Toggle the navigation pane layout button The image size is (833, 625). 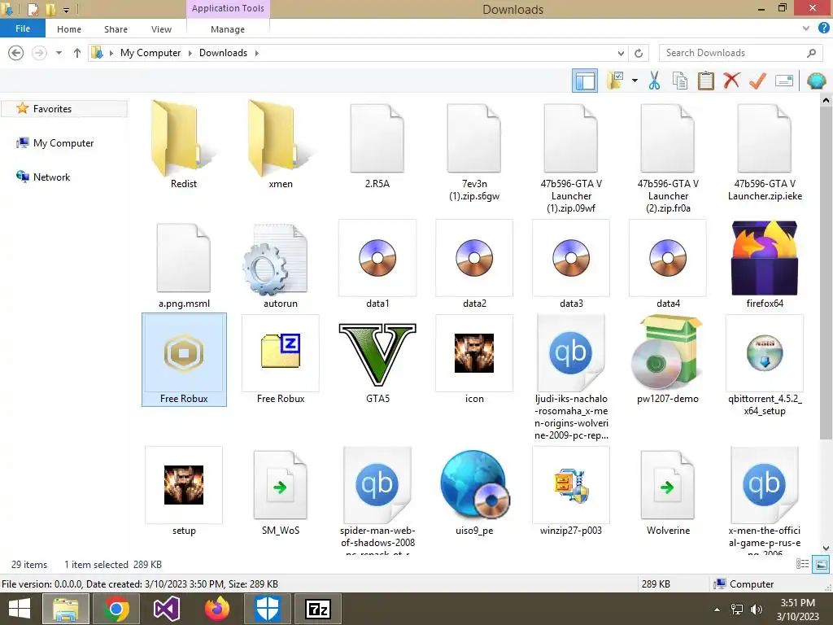coord(584,81)
